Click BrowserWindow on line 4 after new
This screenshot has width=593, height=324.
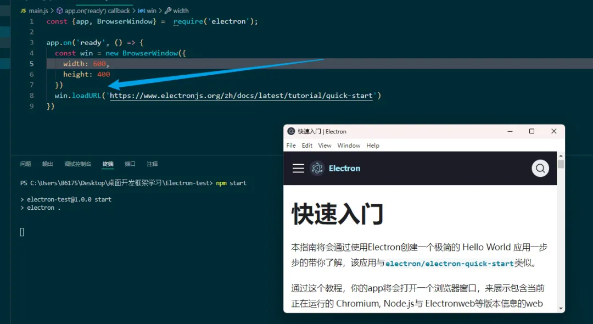(x=150, y=53)
